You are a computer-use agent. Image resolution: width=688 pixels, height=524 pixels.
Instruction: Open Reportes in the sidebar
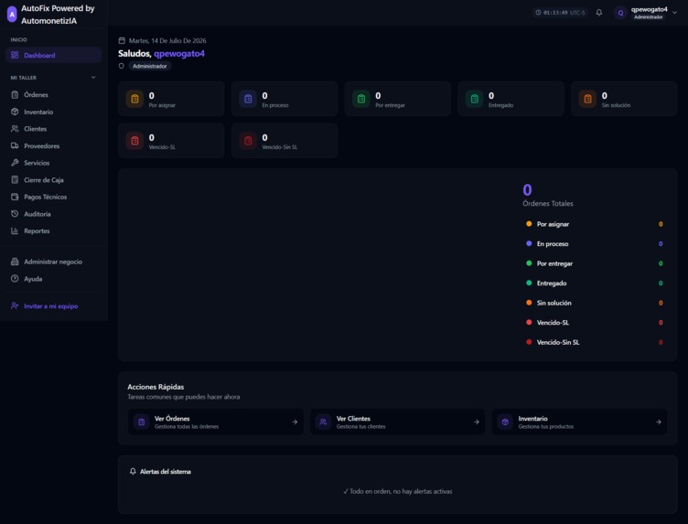click(x=54, y=231)
